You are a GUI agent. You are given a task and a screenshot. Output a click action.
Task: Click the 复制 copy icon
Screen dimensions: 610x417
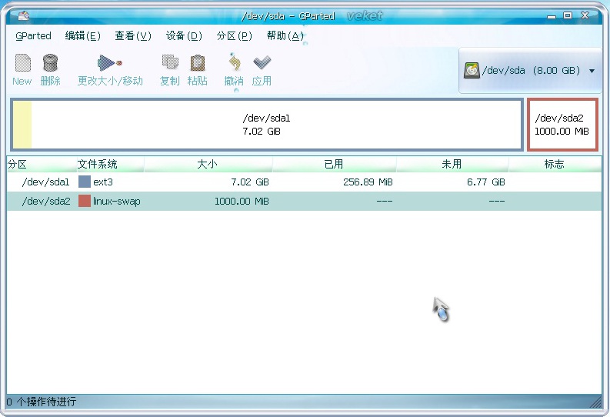pos(170,62)
